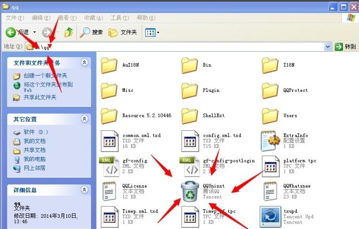
Task: Open the Views dropdown in toolbar
Action: tap(152, 32)
